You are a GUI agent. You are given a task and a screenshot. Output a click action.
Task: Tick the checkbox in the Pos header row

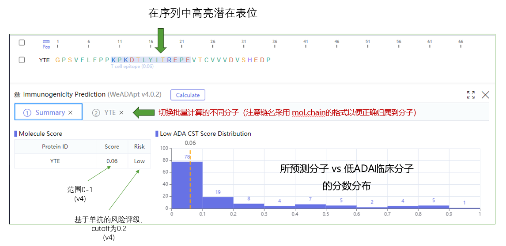(22, 43)
